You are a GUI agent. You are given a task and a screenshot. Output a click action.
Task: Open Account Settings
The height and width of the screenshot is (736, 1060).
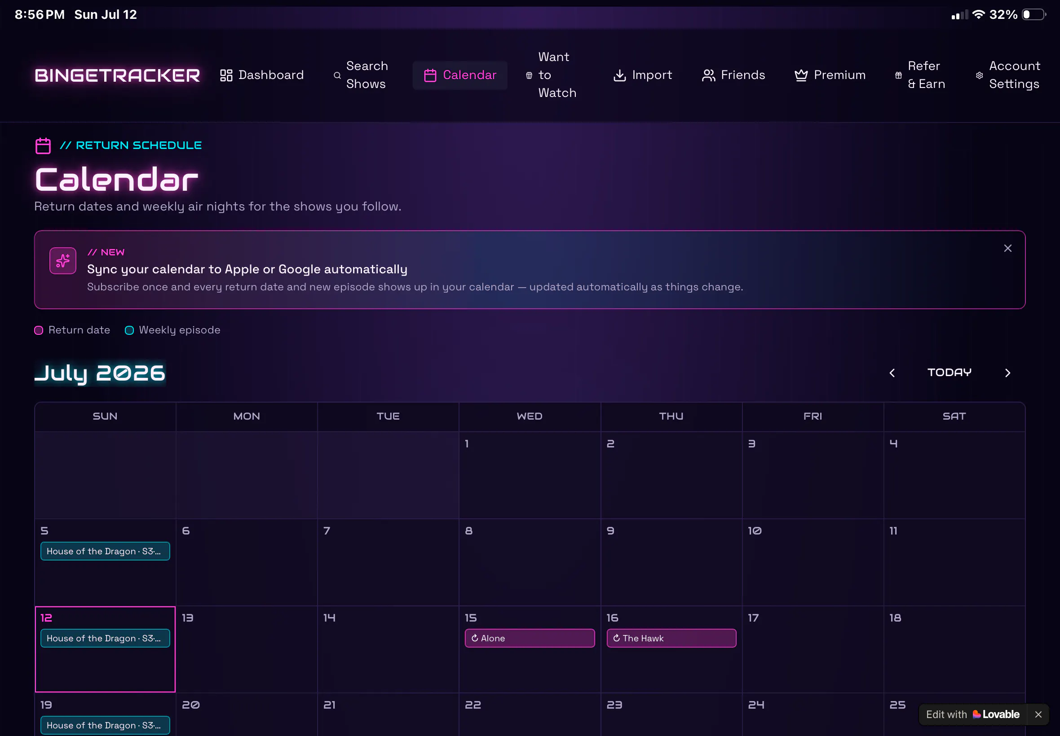tap(1008, 75)
